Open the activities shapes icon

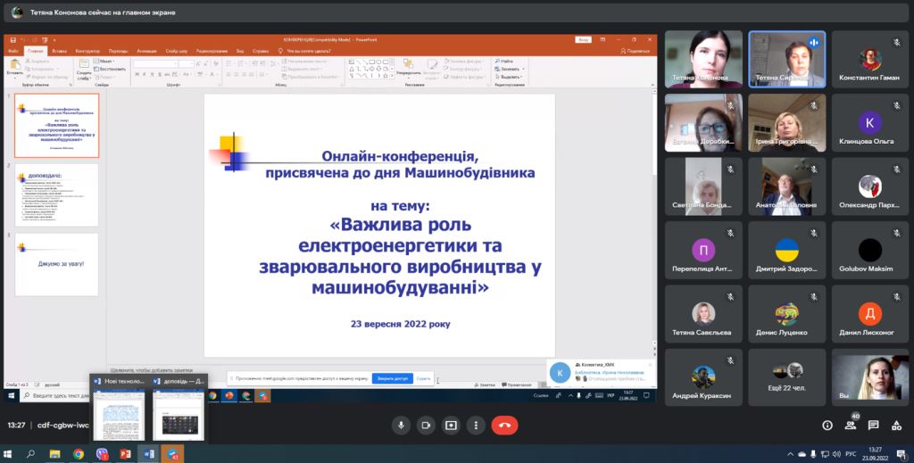click(x=896, y=426)
